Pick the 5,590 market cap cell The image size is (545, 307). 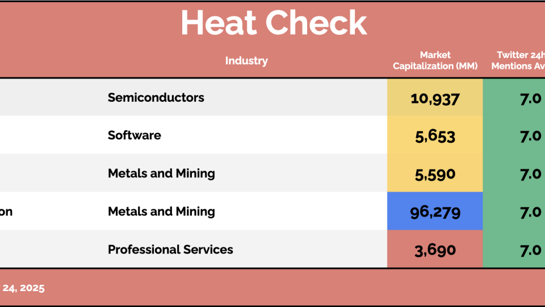[x=435, y=174]
